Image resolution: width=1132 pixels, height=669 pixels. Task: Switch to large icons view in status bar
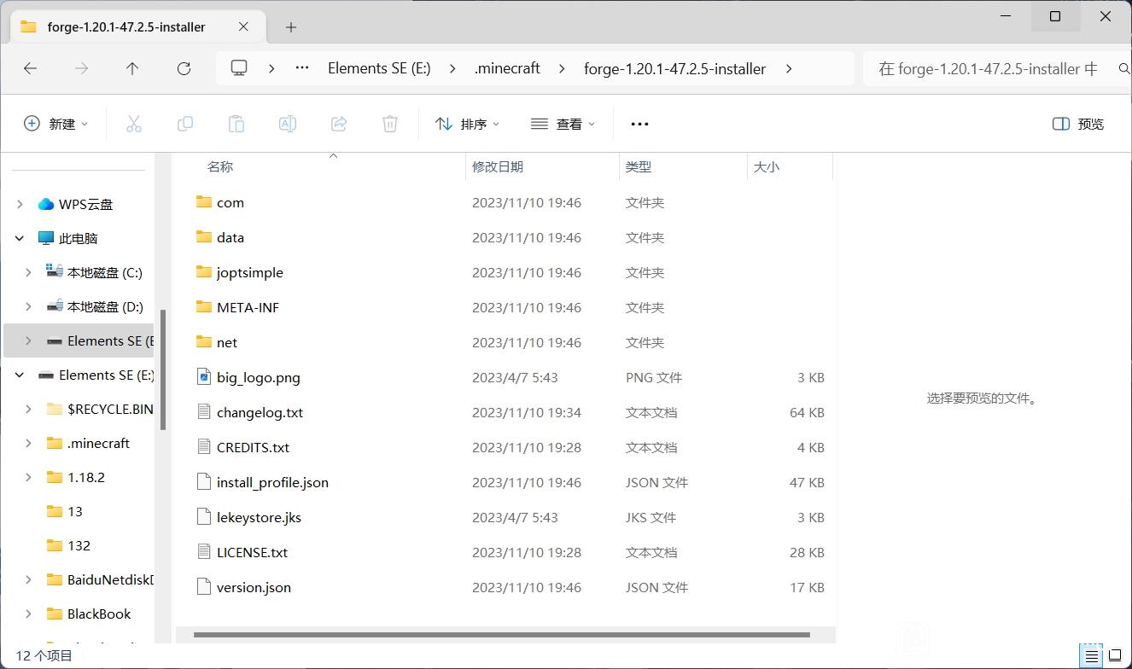1115,656
